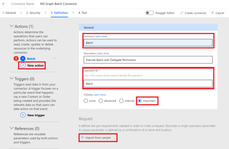Image resolution: width=229 pixels, height=149 pixels.
Task: Open the ellipsis menu for Batch action
Action: [x=55, y=58]
